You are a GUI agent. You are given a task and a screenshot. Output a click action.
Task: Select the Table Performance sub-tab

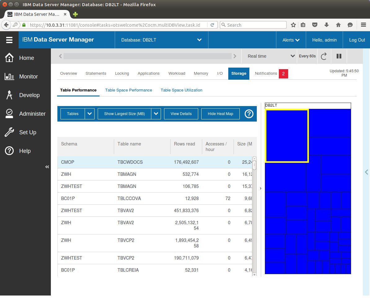(78, 90)
